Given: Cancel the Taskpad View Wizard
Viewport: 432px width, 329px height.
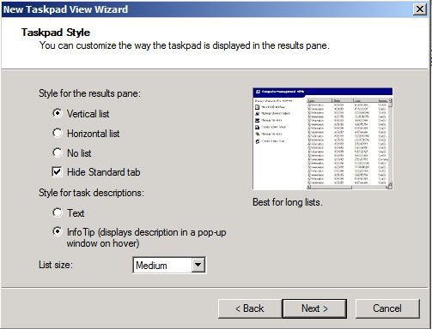Looking at the screenshot, I should tap(387, 308).
